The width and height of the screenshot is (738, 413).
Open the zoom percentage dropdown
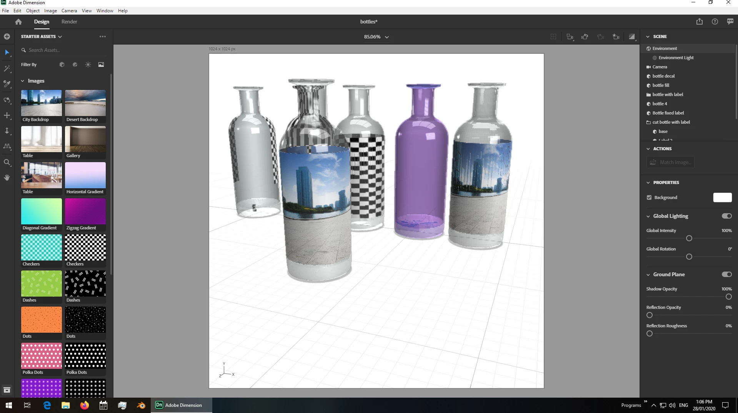(x=376, y=37)
